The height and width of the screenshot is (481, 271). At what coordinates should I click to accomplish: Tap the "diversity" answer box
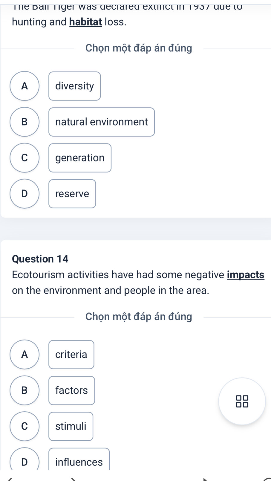click(75, 86)
